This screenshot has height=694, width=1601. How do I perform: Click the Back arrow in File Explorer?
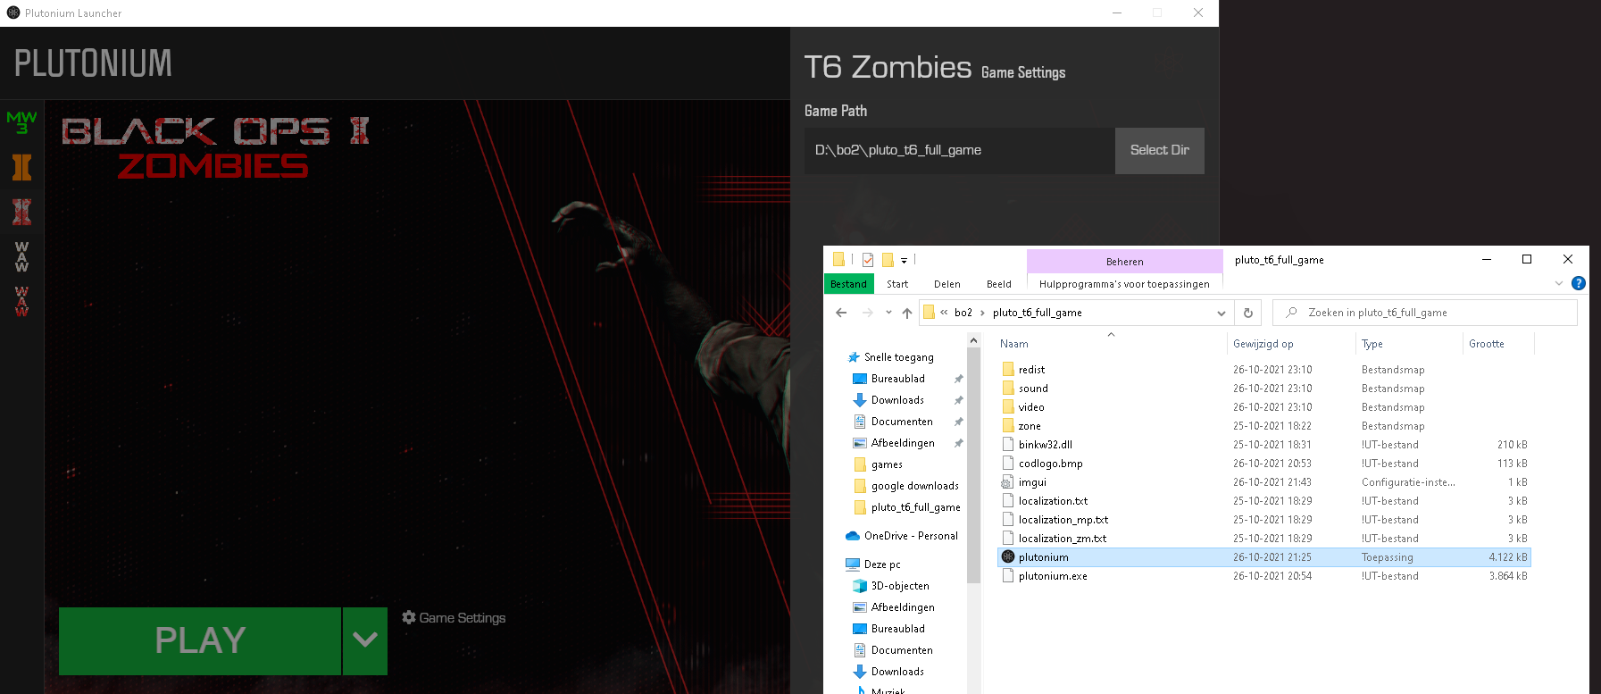click(x=841, y=313)
